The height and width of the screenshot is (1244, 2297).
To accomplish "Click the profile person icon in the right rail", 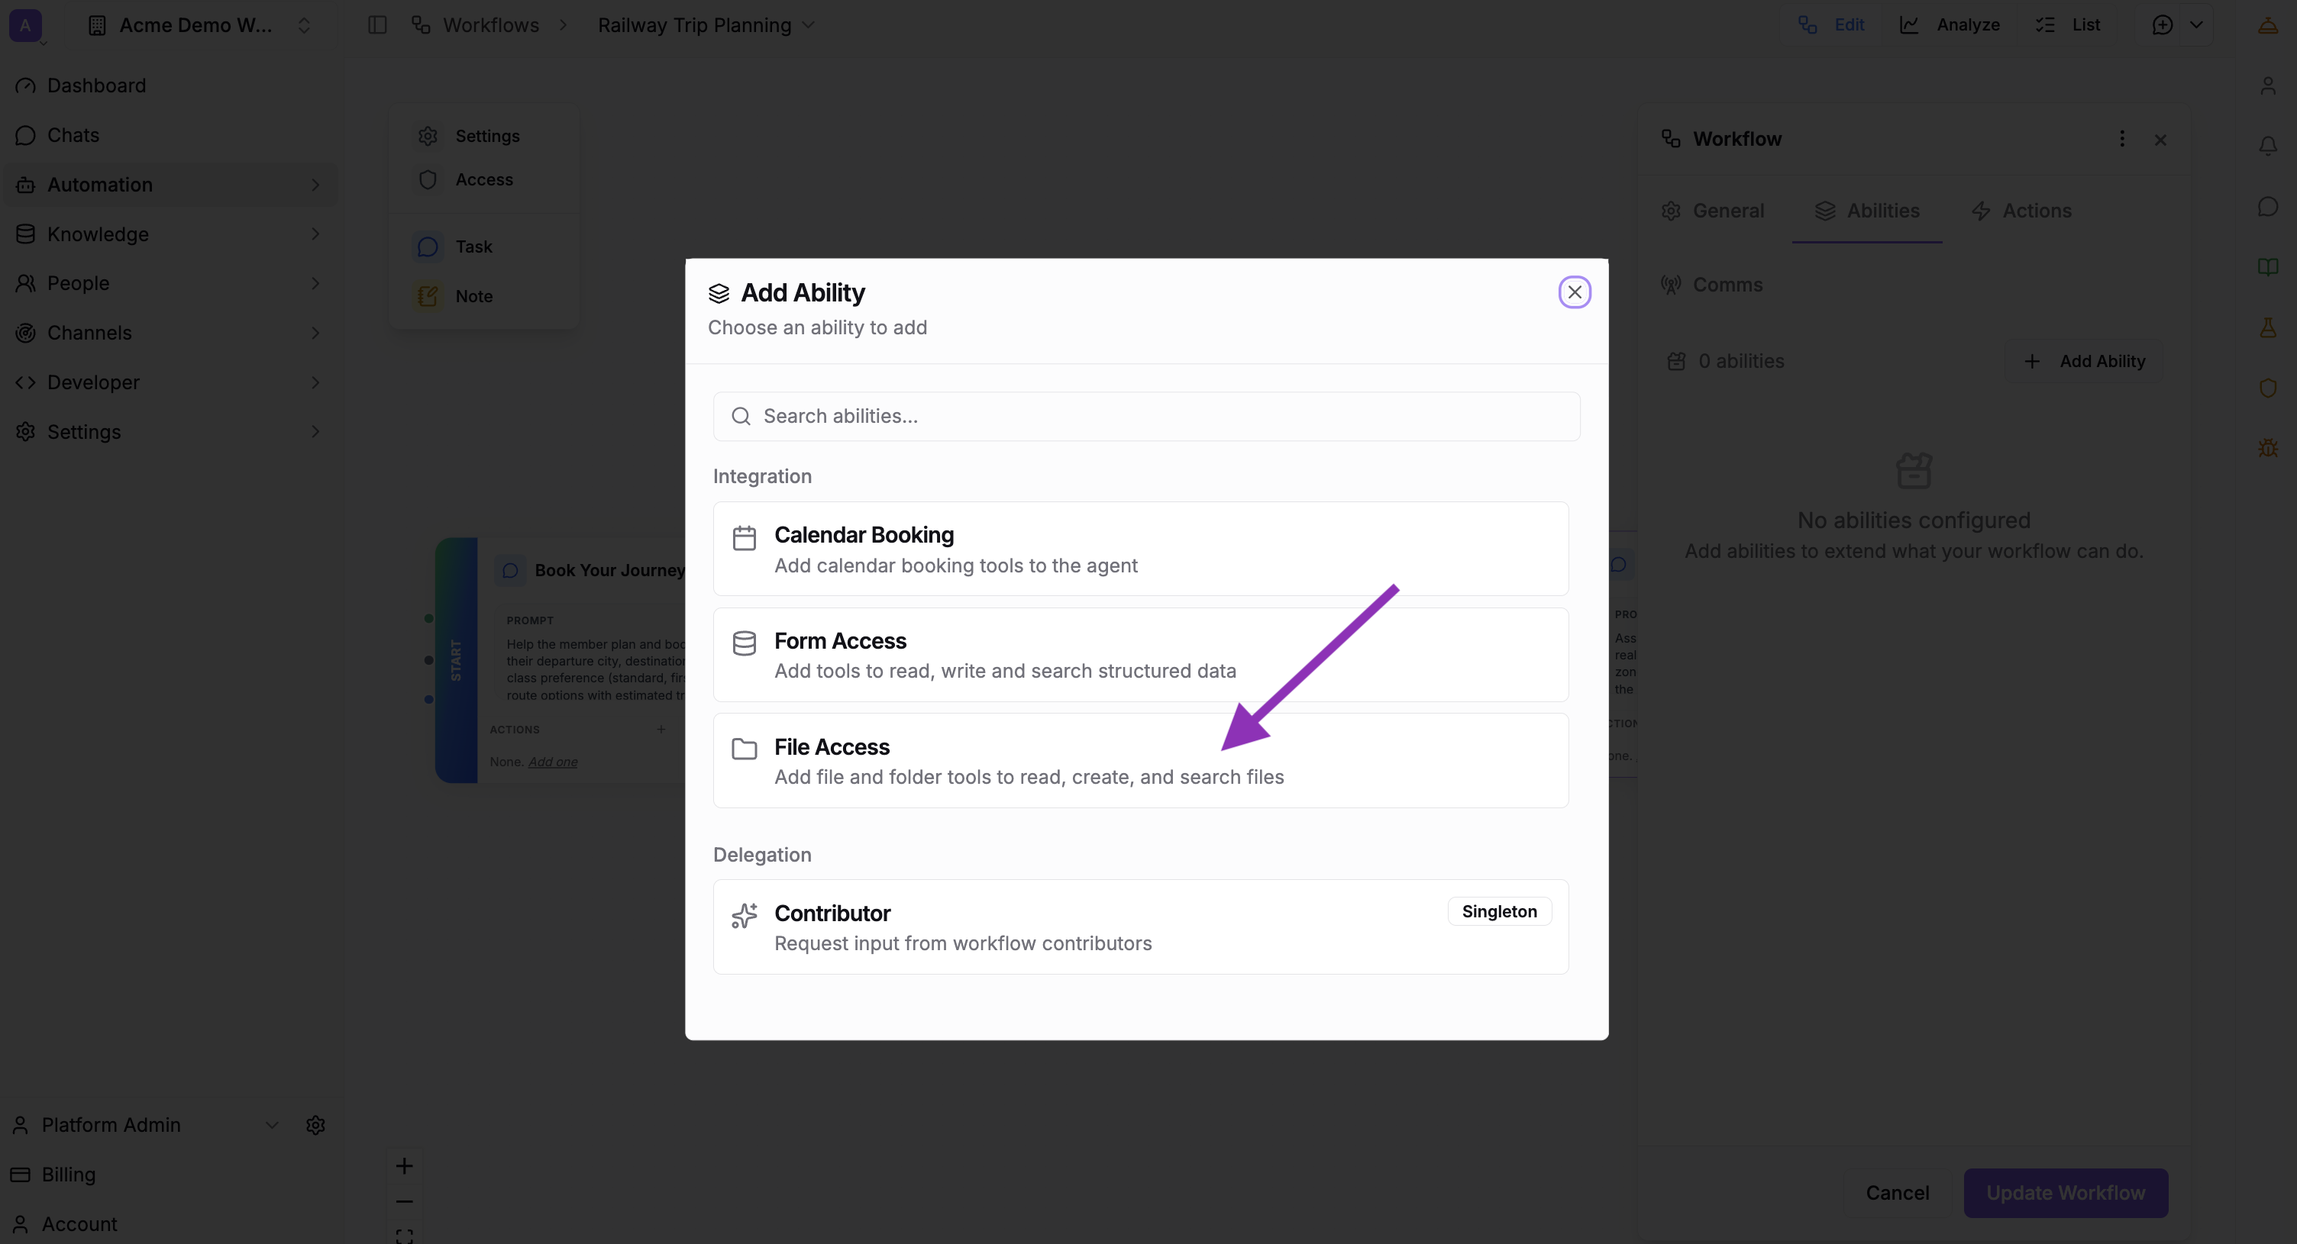I will [x=2270, y=85].
